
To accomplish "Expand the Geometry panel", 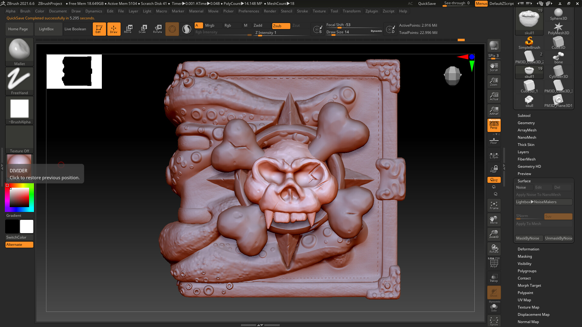I will [526, 123].
